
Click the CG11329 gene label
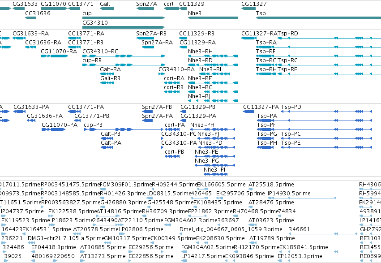(192, 4)
